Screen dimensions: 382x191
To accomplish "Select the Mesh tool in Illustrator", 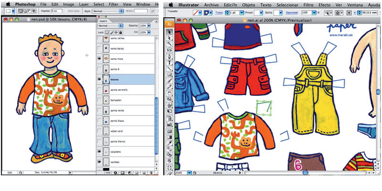I will (x=170, y=131).
